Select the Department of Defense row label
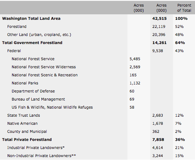Image resolution: width=195 pixels, height=160 pixels. click(33, 91)
